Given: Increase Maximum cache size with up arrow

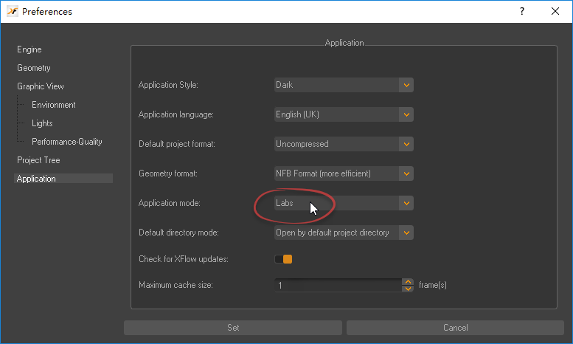Looking at the screenshot, I should [408, 281].
